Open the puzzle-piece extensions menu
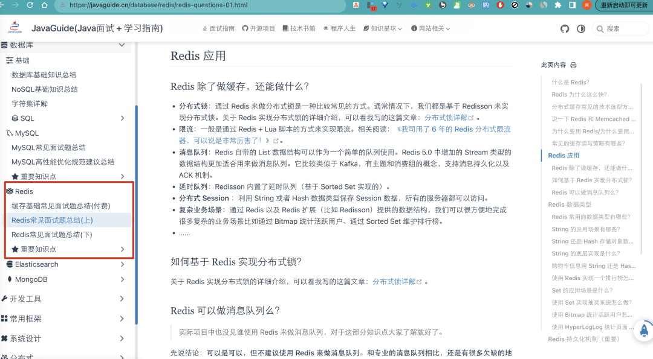Image resolution: width=653 pixels, height=359 pixels. [558, 5]
